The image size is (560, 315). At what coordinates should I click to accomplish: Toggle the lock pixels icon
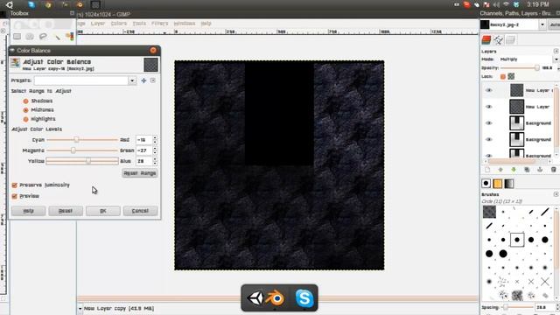503,76
